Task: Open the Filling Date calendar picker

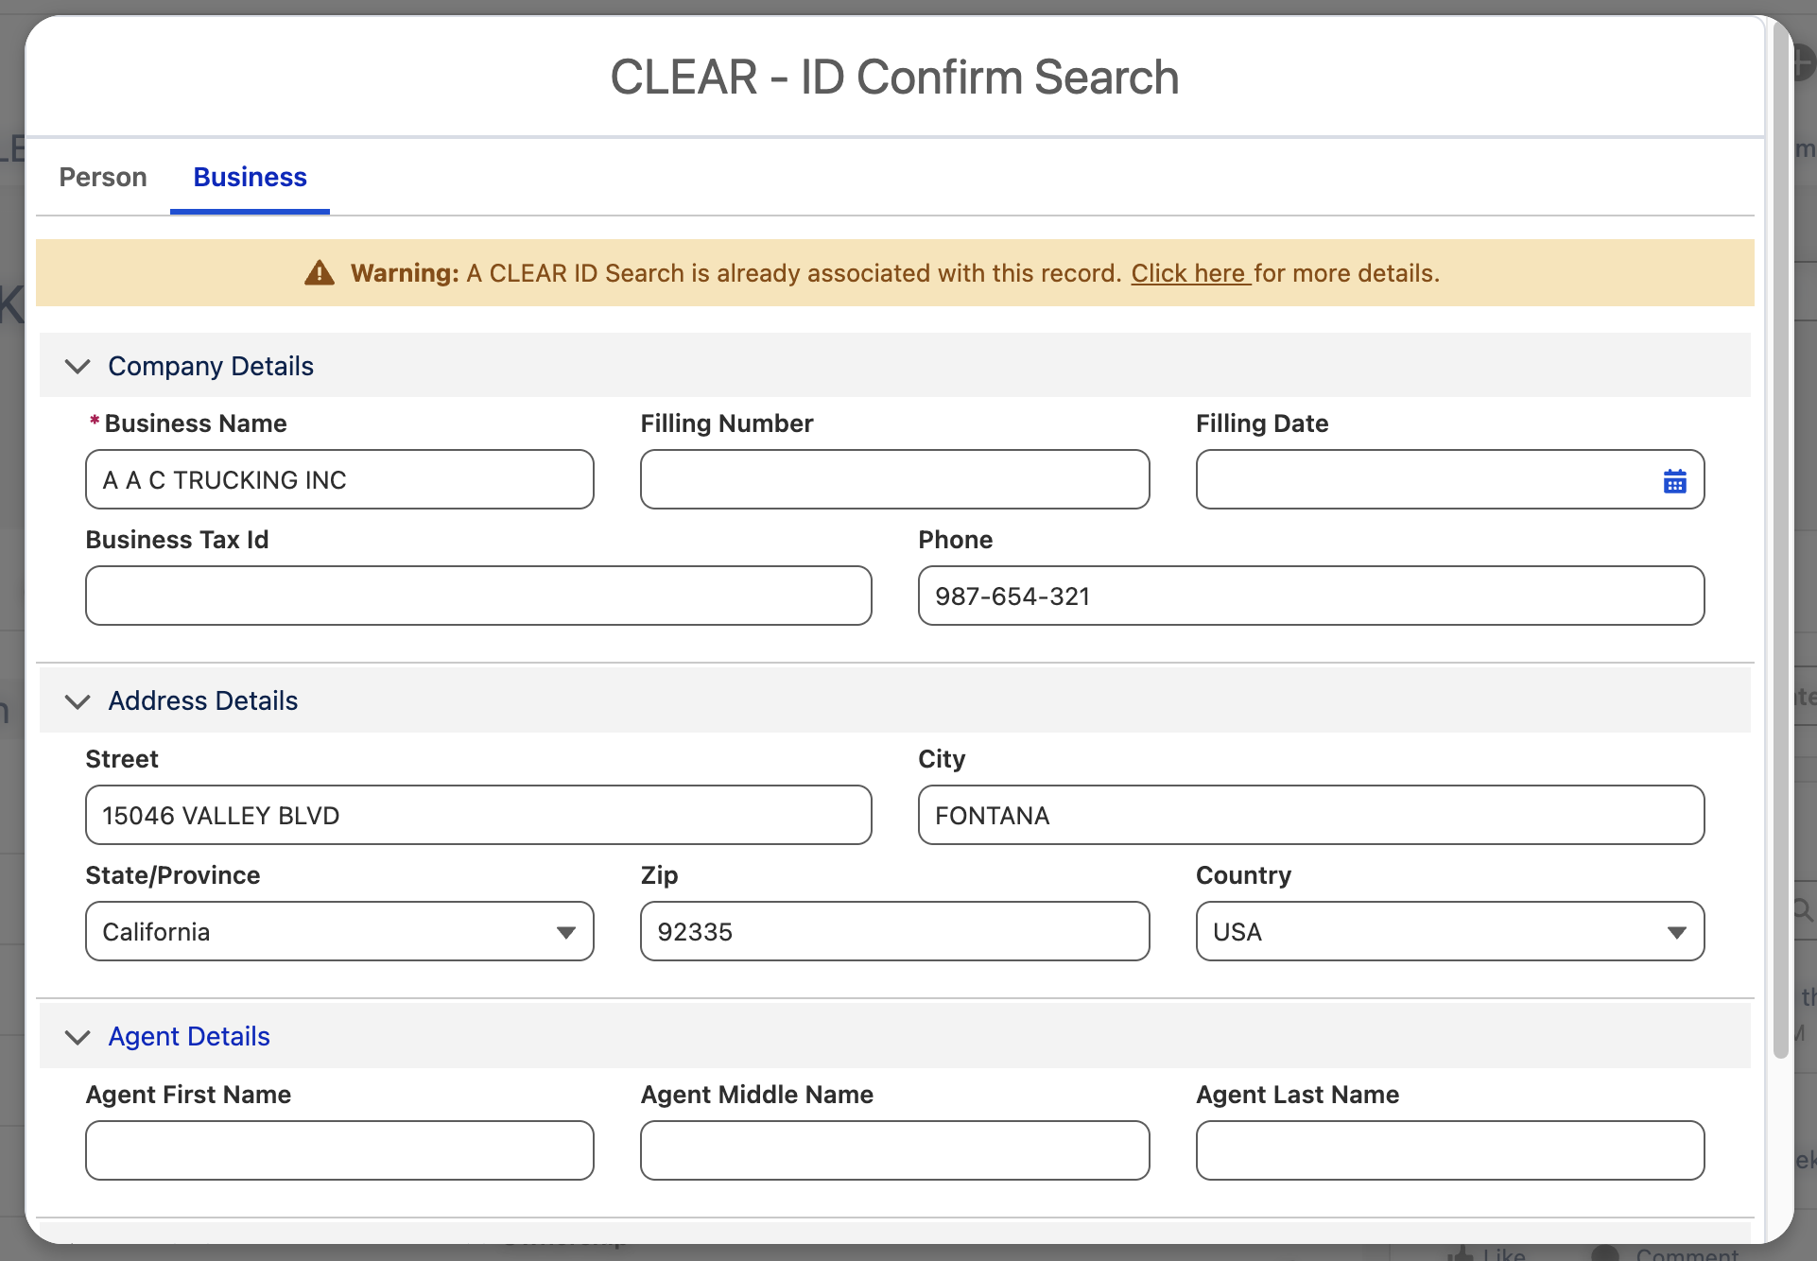Action: (1674, 481)
